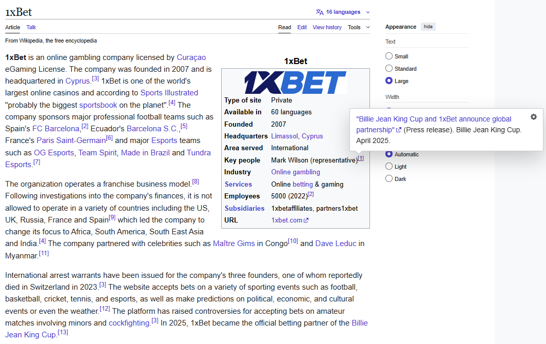Screen dimensions: 546x344
Task: Jump to citation [8] after franchise business model
Action: pyautogui.click(x=196, y=181)
